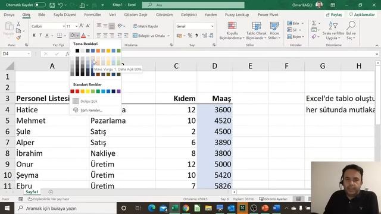Toggle bottom vertical alignment

coord(112,26)
